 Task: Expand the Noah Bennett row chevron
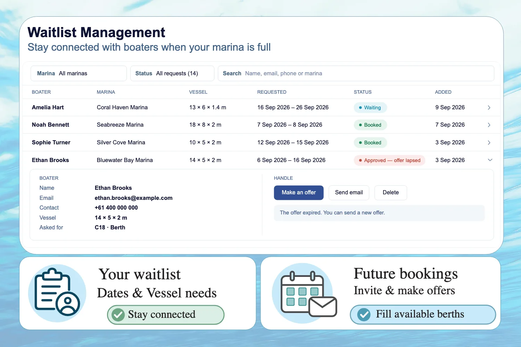[489, 125]
